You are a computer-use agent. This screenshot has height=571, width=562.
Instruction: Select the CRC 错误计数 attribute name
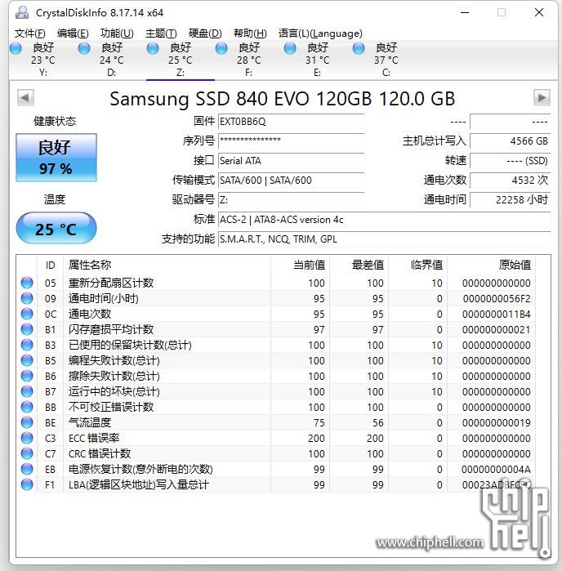(100, 453)
